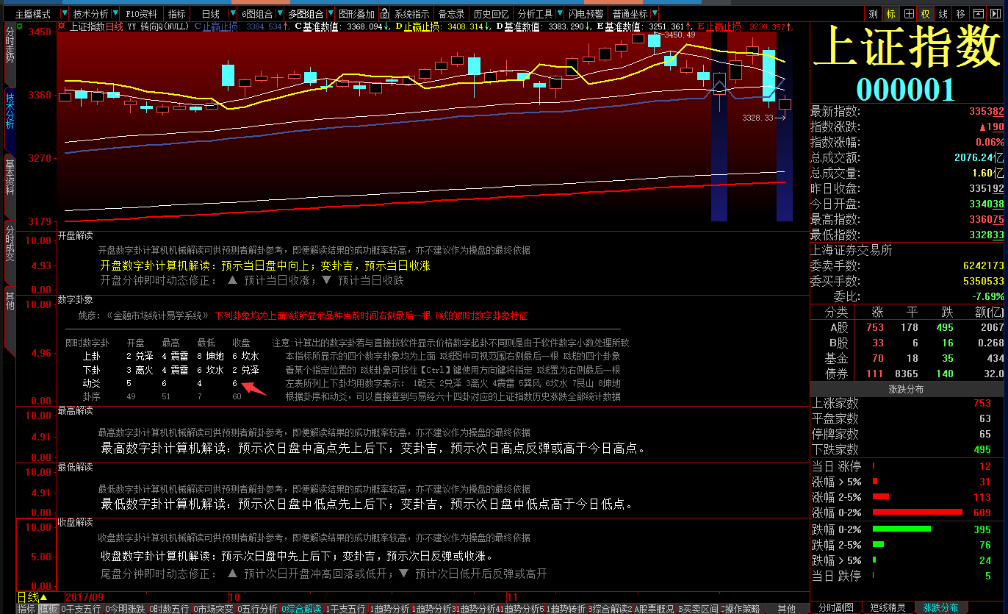Viewport: 1008px width, 614px height.
Task: Open 系统指示 toolbar item
Action: coord(411,14)
